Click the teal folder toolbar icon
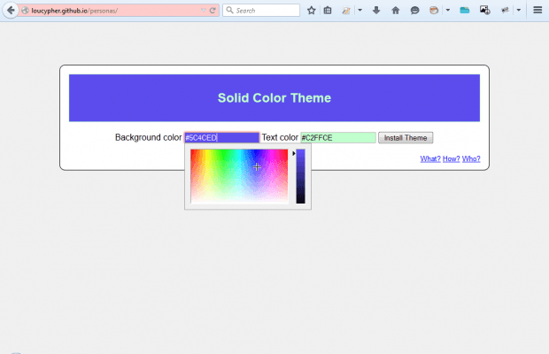549x354 pixels. pos(465,11)
